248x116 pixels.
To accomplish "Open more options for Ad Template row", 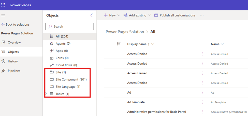I will click(x=203, y=102).
